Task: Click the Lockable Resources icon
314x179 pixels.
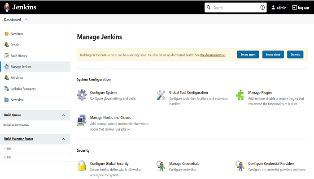Action: tap(7, 89)
